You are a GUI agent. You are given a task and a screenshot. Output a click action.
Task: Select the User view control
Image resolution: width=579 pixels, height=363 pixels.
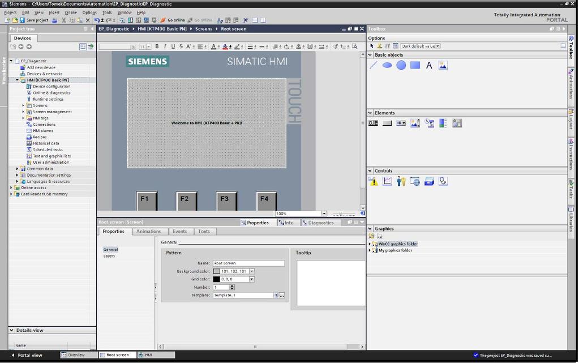click(401, 181)
